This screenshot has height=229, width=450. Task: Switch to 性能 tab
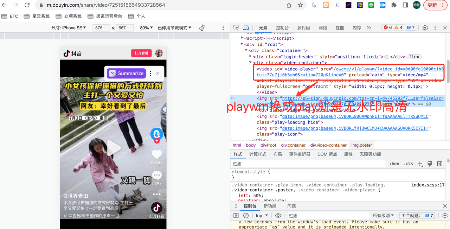[340, 28]
